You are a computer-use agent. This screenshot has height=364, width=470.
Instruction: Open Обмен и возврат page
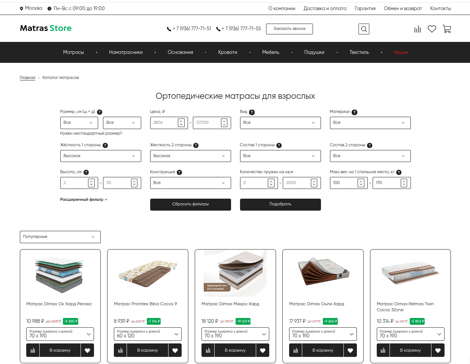[403, 8]
